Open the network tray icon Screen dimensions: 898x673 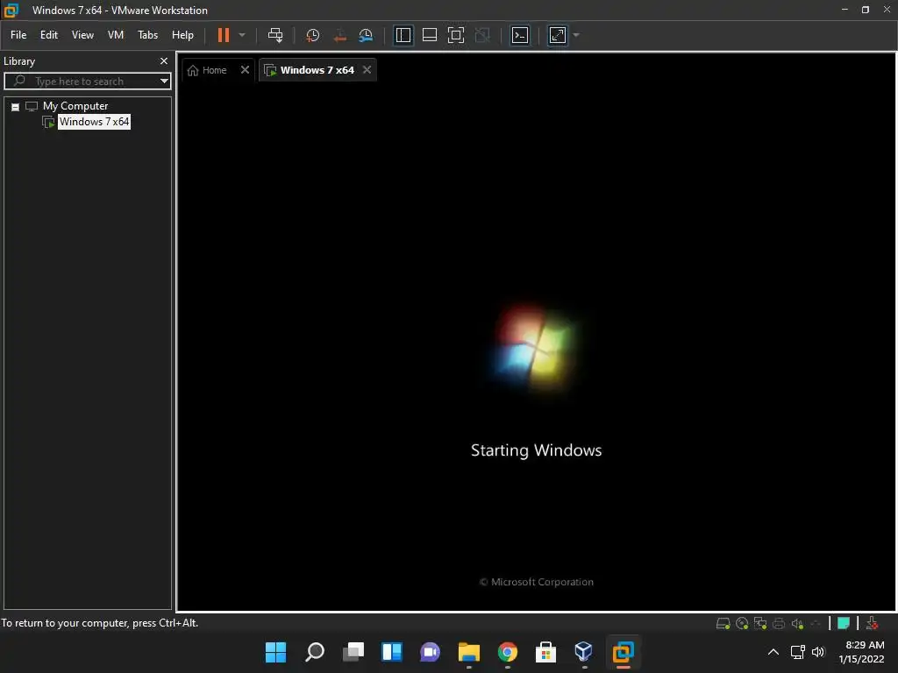click(x=798, y=652)
